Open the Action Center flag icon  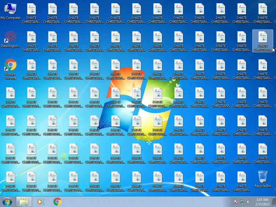pyautogui.click(x=236, y=202)
